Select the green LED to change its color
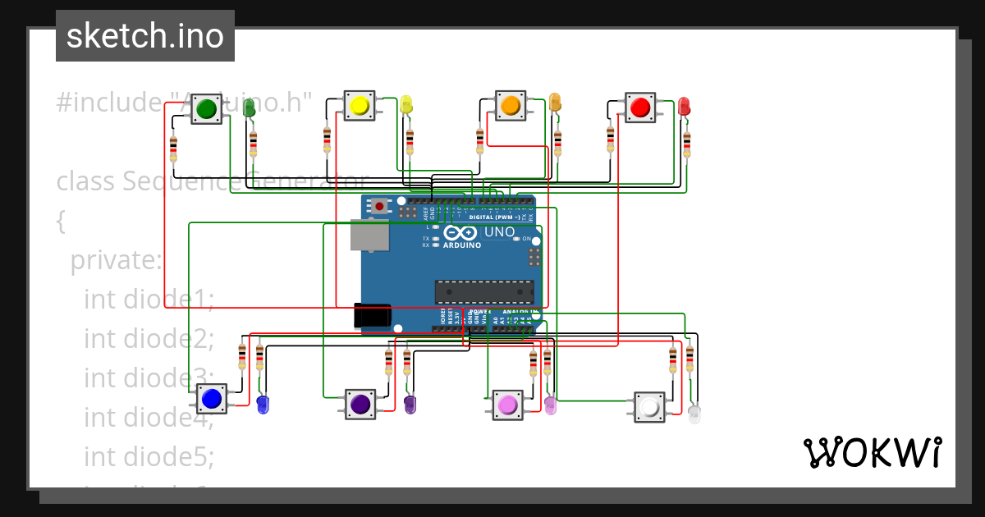Screen dimensions: 985x517 pyautogui.click(x=250, y=109)
